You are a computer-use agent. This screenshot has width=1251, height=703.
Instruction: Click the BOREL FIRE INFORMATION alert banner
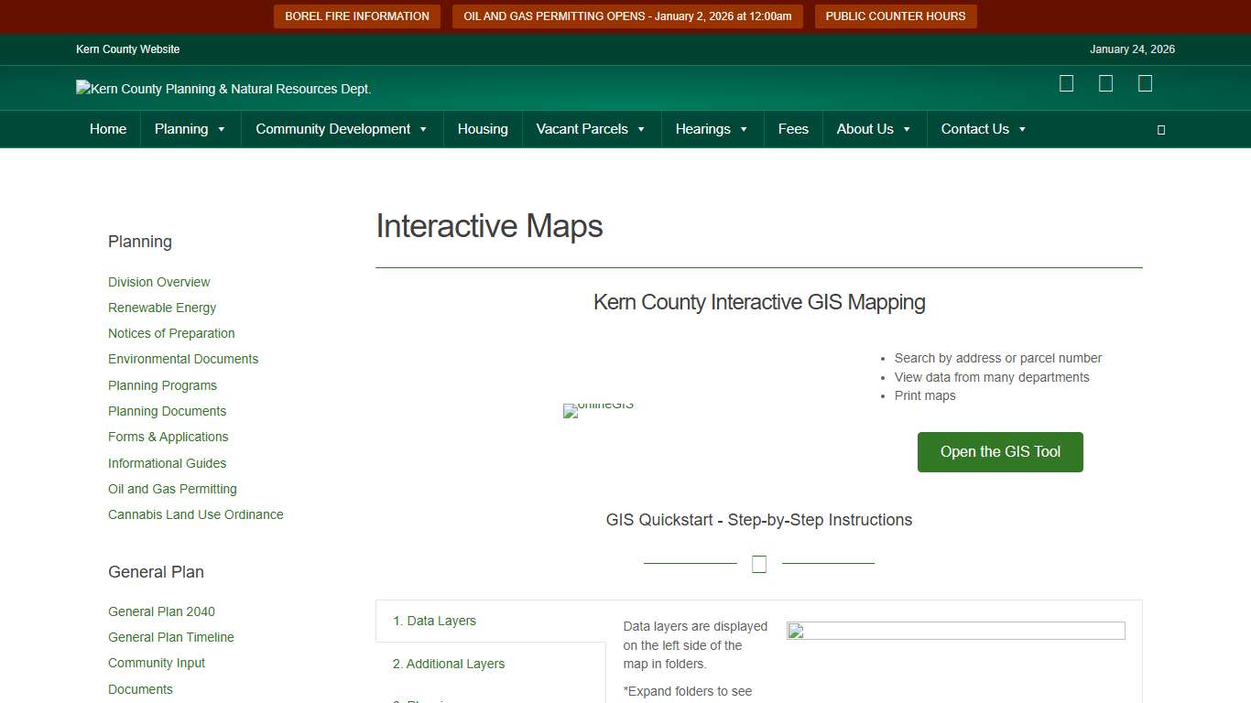pos(356,16)
